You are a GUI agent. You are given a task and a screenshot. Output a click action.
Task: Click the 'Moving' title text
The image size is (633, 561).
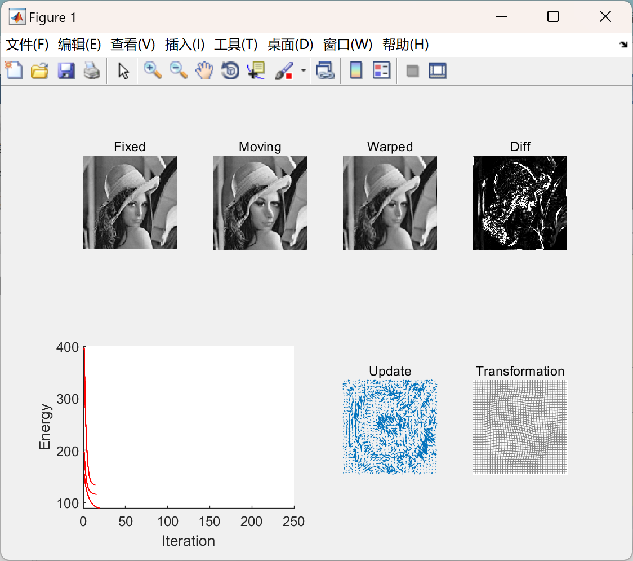pyautogui.click(x=260, y=147)
